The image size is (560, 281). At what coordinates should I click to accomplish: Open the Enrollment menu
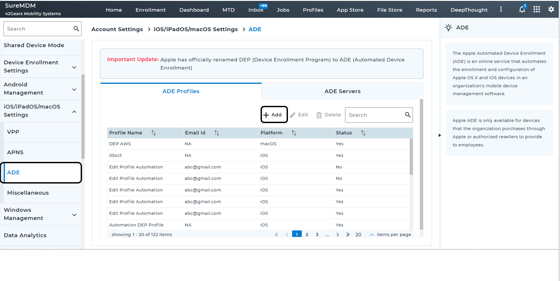click(150, 10)
